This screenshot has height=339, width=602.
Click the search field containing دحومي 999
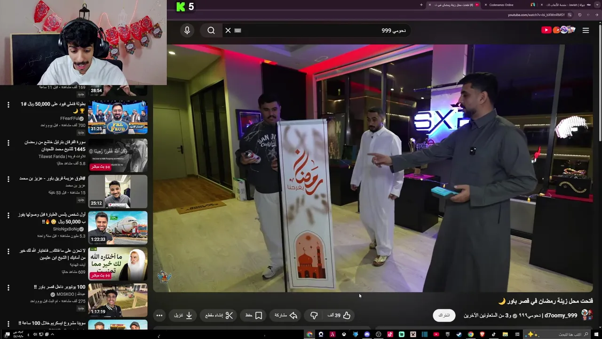[x=316, y=30]
